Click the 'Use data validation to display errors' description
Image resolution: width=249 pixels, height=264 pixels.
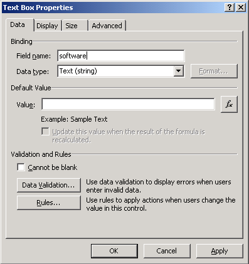tap(159, 186)
